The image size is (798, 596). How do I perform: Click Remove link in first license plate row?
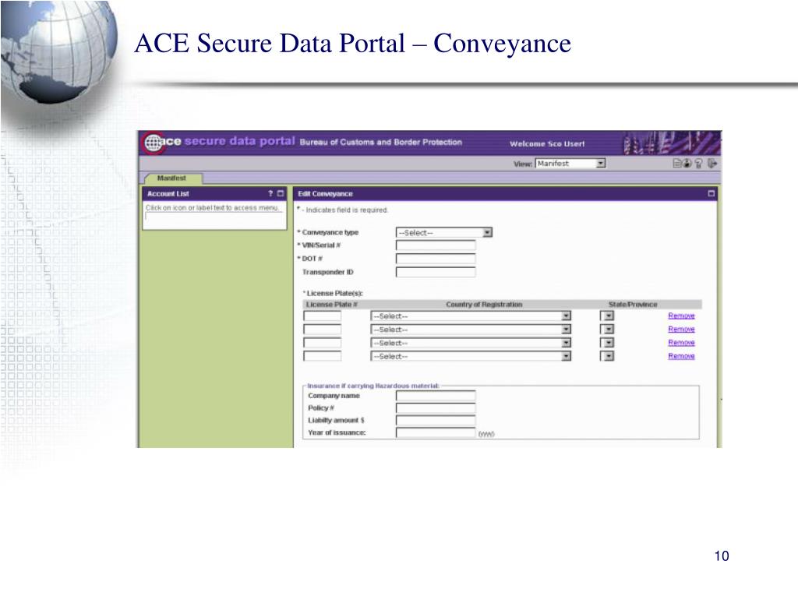681,316
